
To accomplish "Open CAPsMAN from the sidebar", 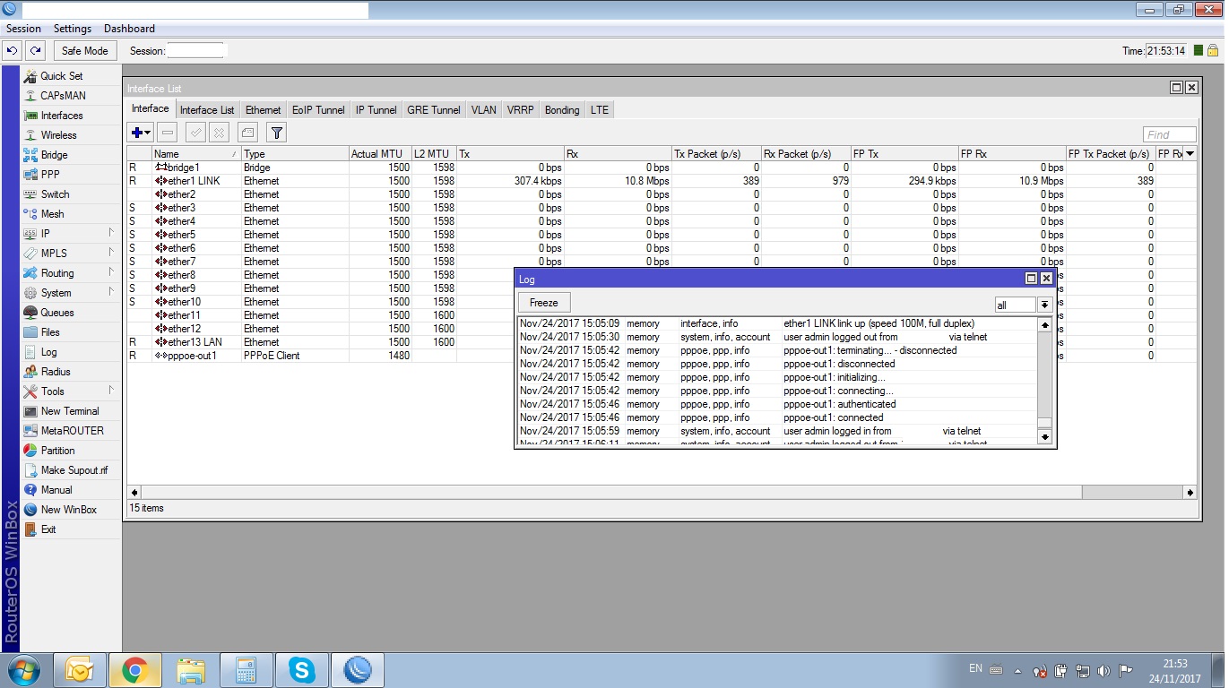I will (x=63, y=96).
